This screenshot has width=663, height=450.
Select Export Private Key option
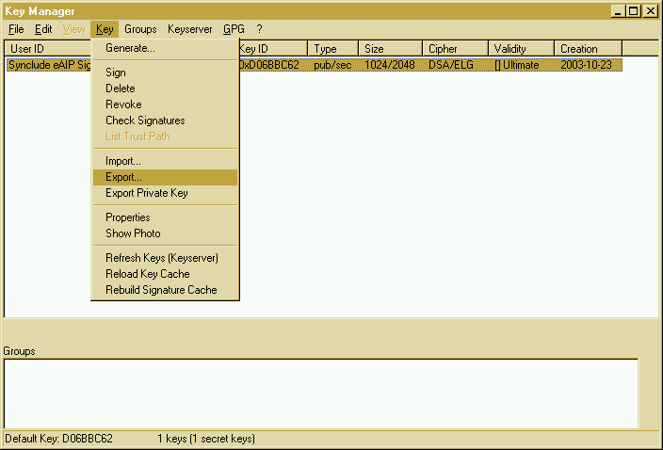point(147,193)
